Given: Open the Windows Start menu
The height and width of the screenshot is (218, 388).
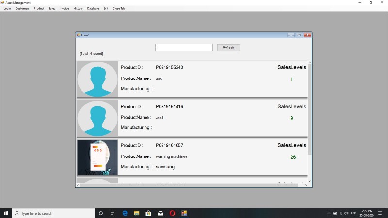Looking at the screenshot, I should pyautogui.click(x=6, y=213).
